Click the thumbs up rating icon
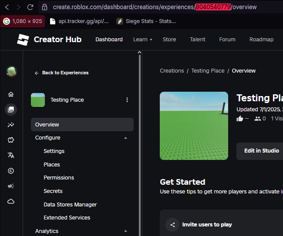Screen dimensions: 283x236 240,119
